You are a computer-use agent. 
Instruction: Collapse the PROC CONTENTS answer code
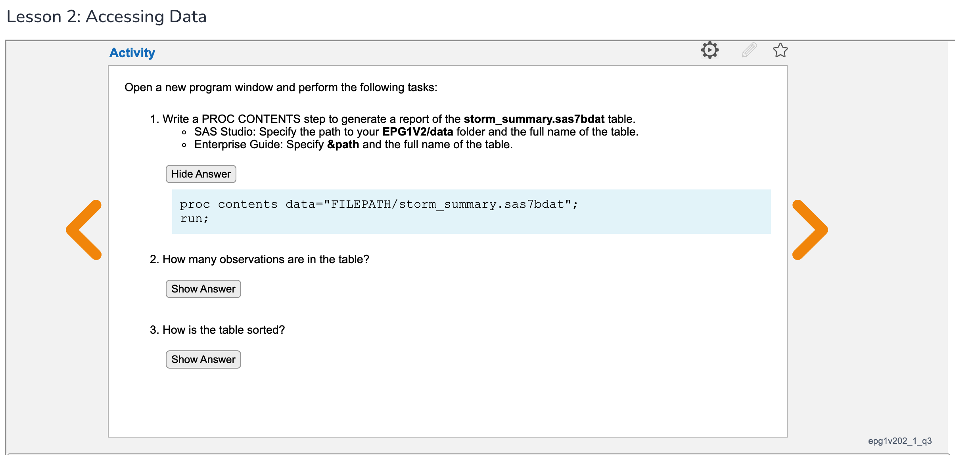click(x=201, y=174)
